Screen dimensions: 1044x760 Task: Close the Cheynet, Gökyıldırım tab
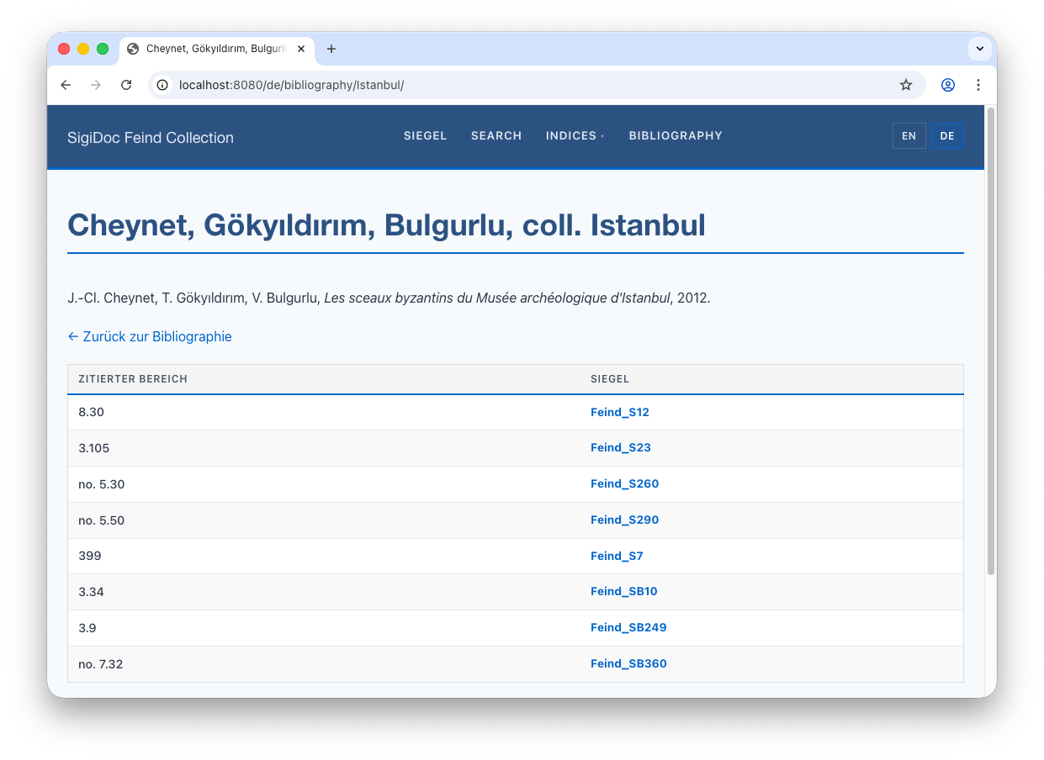[x=301, y=49]
